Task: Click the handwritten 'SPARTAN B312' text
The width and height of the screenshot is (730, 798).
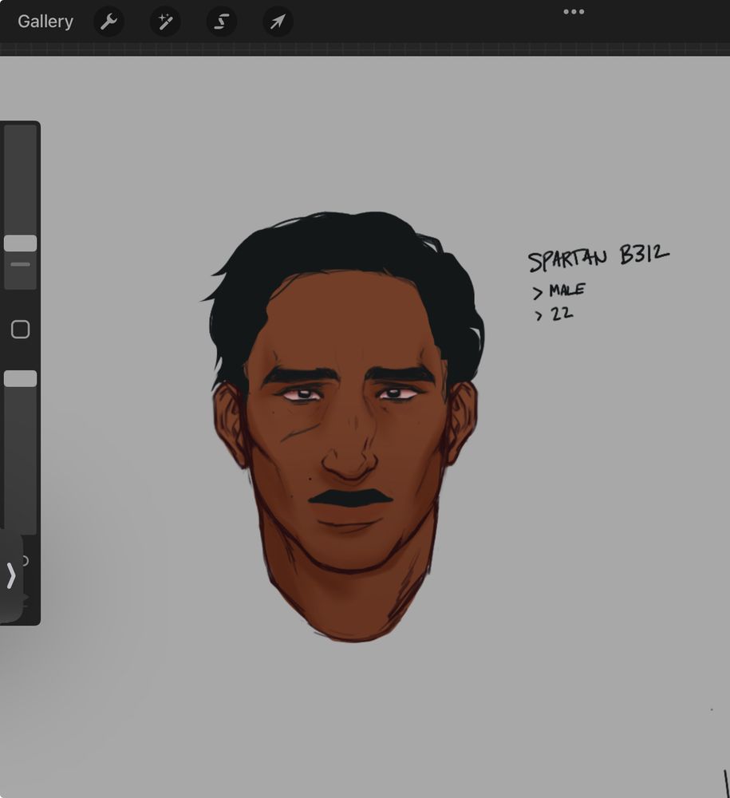Action: pos(598,258)
